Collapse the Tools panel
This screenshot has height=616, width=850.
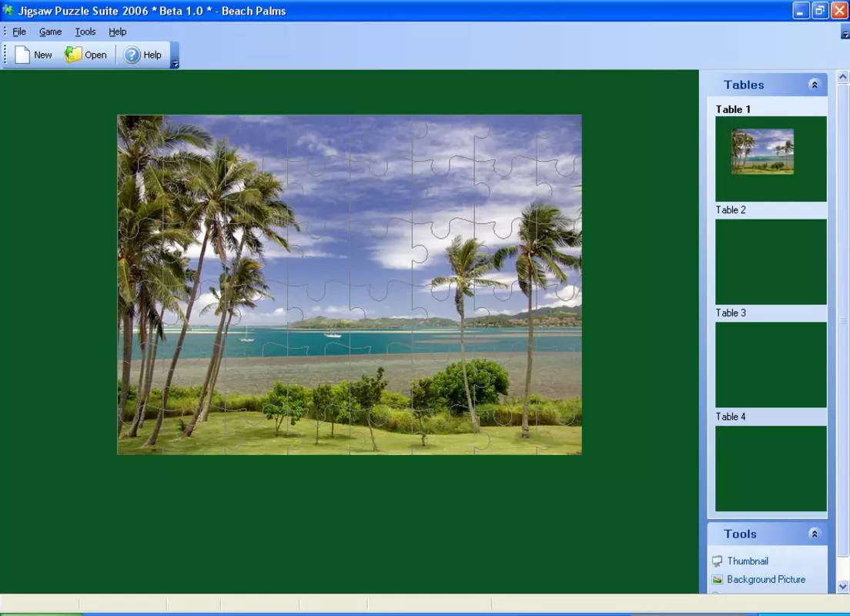[814, 534]
